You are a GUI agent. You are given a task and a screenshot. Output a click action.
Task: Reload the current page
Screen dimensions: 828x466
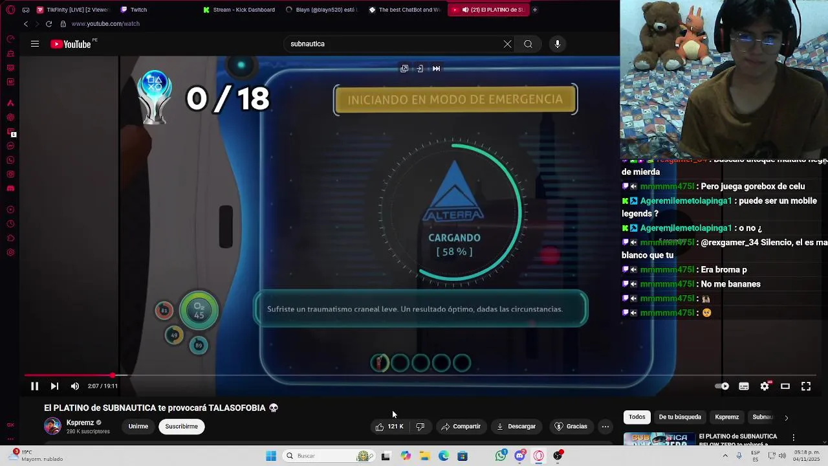point(49,24)
